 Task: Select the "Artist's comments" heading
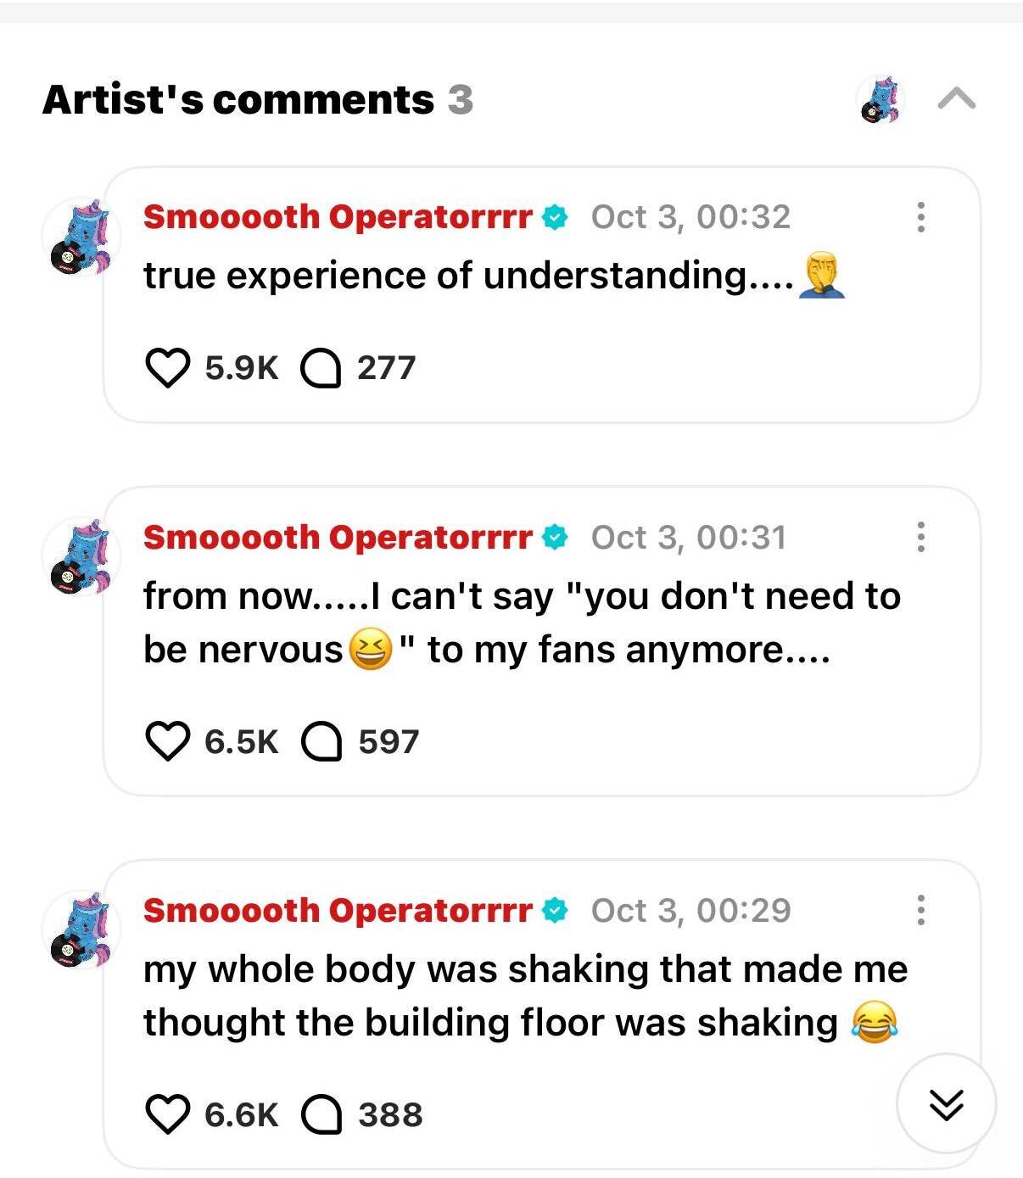coord(238,100)
